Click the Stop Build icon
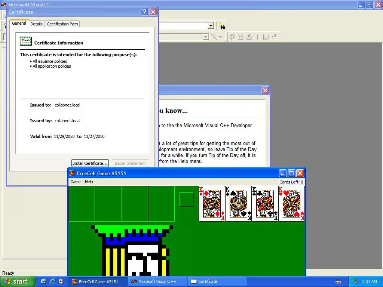 pyautogui.click(x=249, y=37)
